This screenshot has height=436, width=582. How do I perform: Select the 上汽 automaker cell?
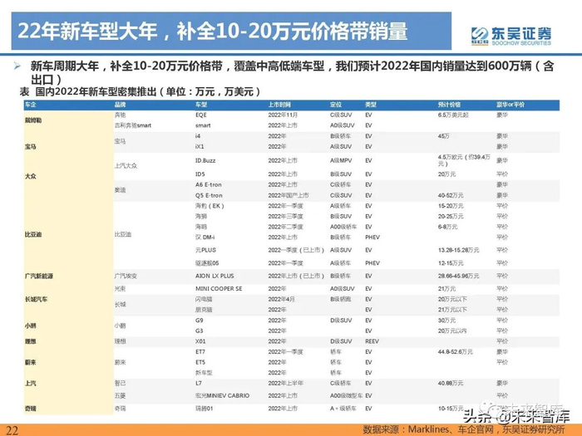(x=31, y=384)
